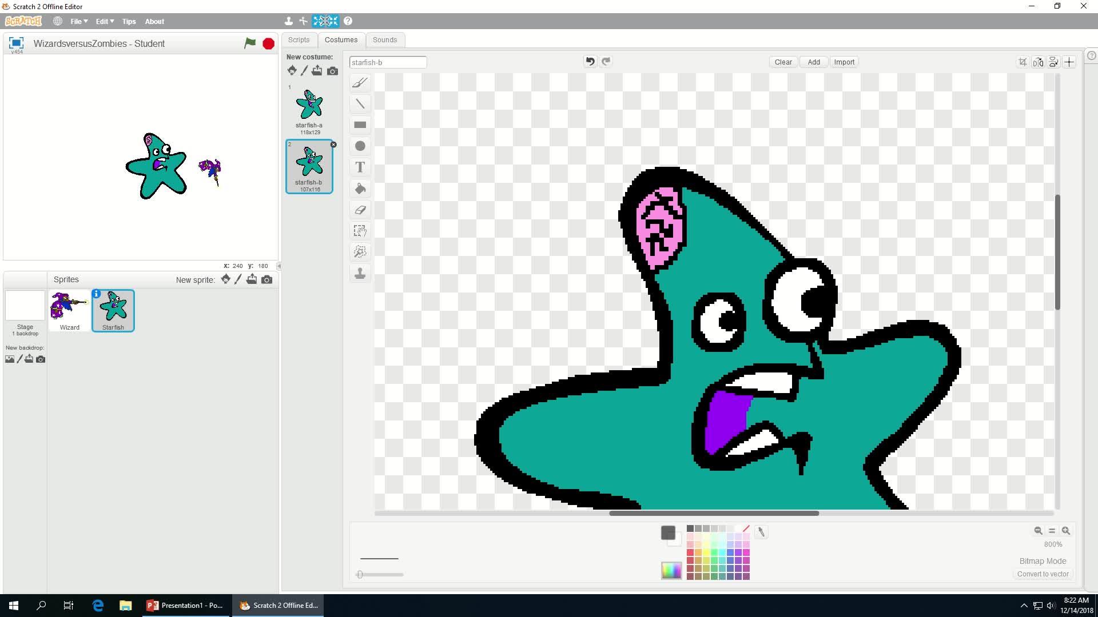Open the Edit menu
Image resolution: width=1098 pixels, height=617 pixels.
pyautogui.click(x=105, y=21)
